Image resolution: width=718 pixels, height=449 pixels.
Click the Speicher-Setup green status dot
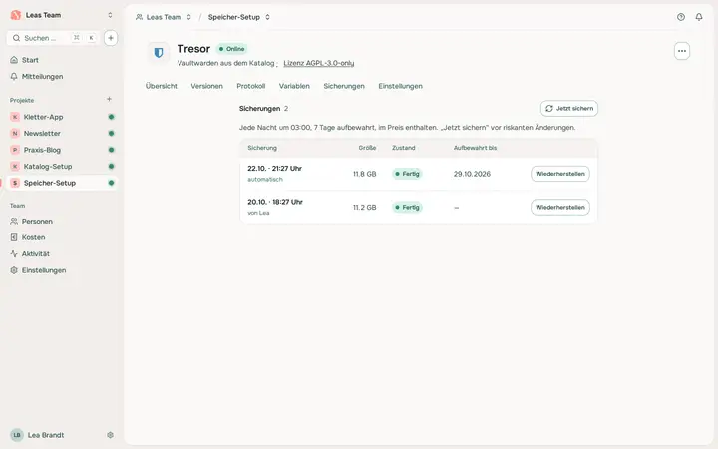(x=111, y=183)
